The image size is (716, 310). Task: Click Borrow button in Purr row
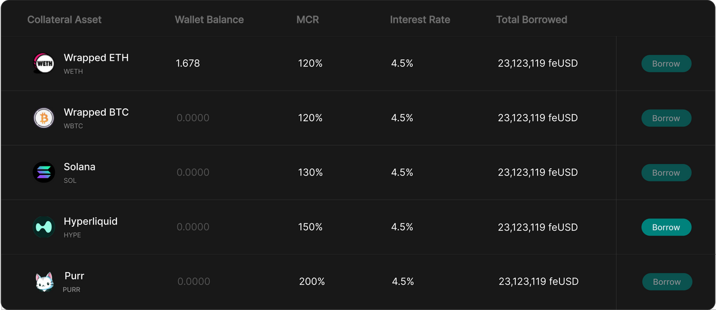[x=667, y=282]
